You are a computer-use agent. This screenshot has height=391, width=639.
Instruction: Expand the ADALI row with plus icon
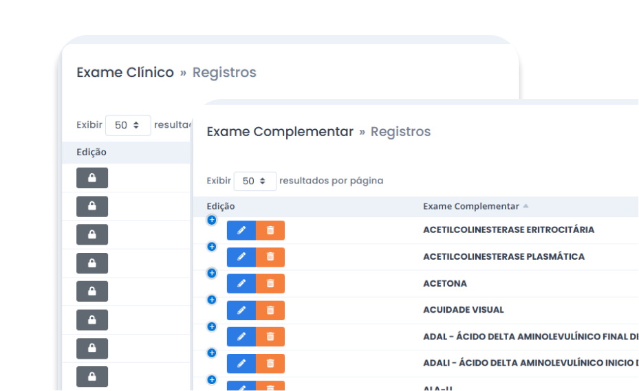[x=212, y=353]
